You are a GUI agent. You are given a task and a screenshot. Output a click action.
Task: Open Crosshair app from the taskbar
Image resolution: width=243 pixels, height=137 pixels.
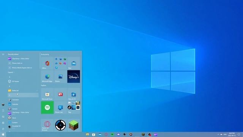(x=125, y=134)
